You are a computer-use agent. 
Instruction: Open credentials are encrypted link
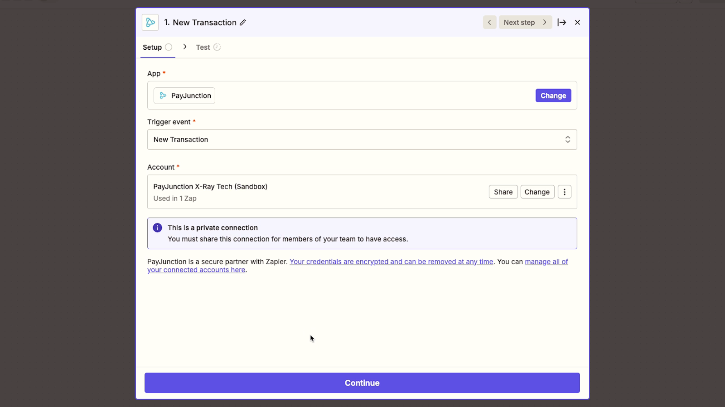391,261
